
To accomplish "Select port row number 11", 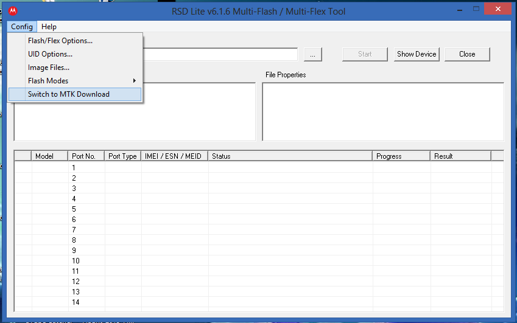I will [x=259, y=271].
